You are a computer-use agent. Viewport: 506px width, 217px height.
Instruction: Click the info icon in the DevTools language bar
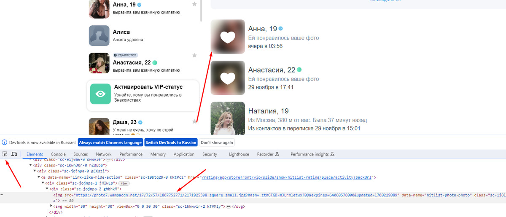point(4,142)
